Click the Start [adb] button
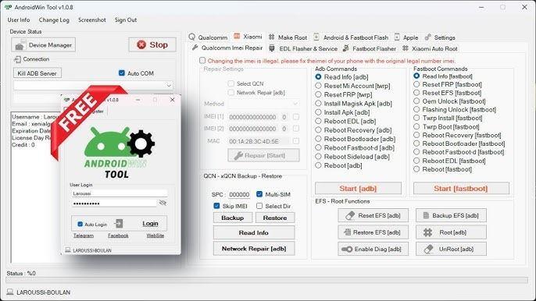 tap(358, 189)
